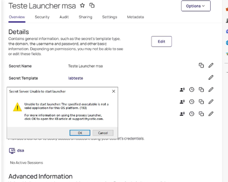
Task: Click the dsa launcher monitor icon
Action: pos(12,151)
